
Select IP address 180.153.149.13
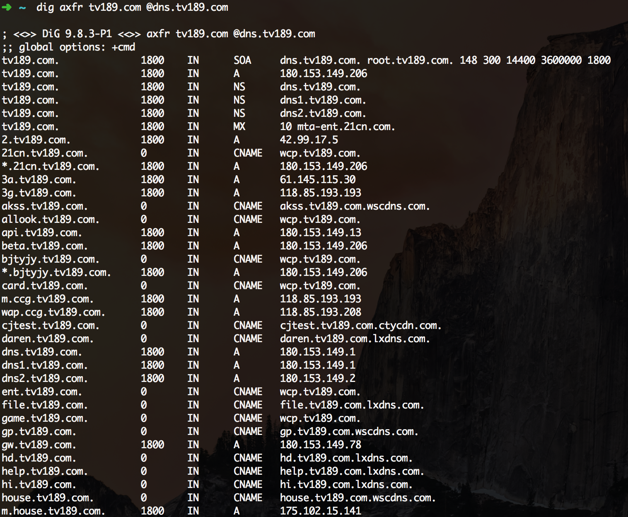321,233
